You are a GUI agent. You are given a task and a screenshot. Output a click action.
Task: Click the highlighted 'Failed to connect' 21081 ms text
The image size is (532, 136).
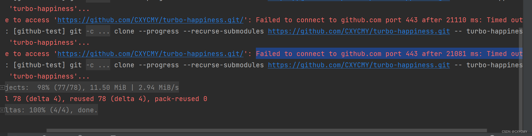[389, 54]
